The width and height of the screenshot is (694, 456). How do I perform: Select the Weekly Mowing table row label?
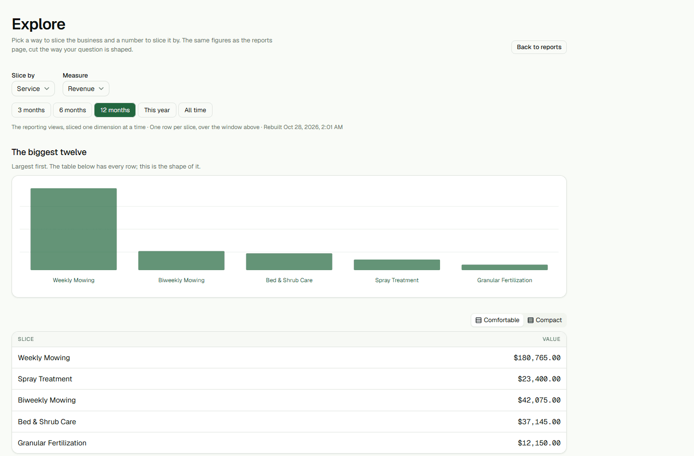pyautogui.click(x=44, y=358)
